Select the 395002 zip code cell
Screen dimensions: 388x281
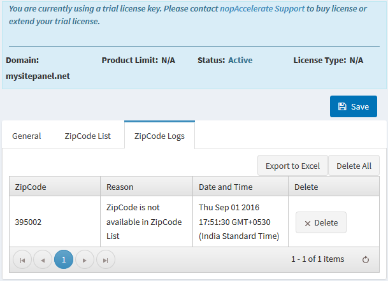point(29,222)
